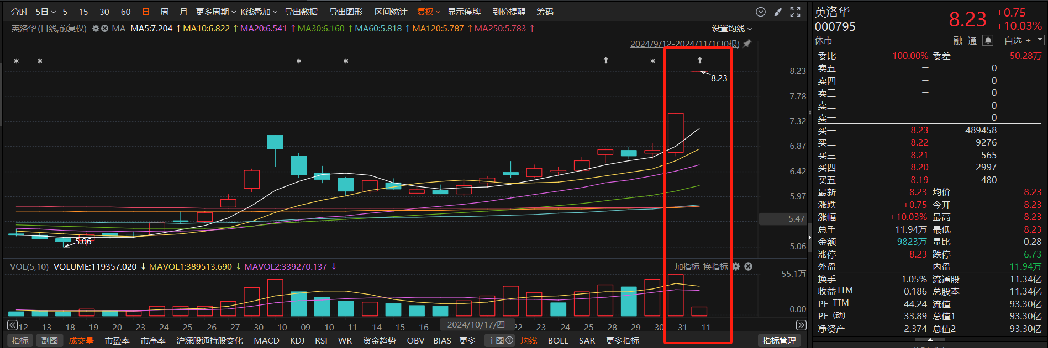
Task: Click the circled down-arrow icon in toolbar
Action: (761, 12)
